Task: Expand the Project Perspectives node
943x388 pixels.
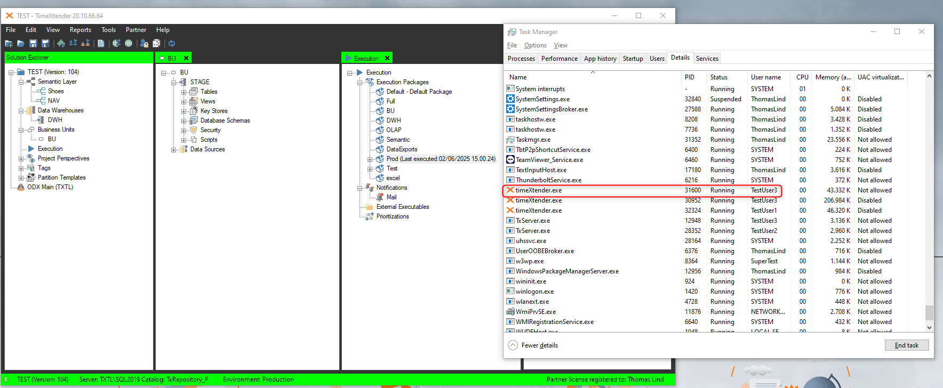Action: pos(21,158)
